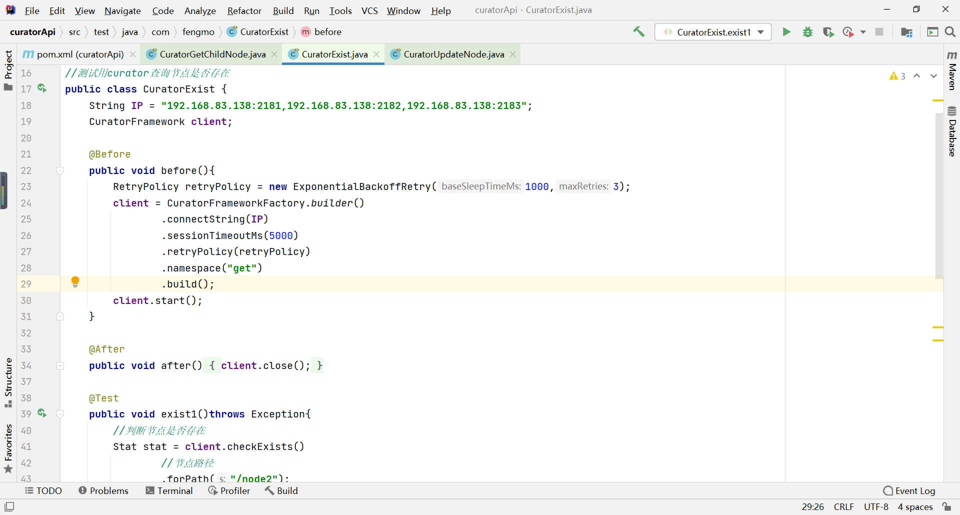Click the maxRetries parameter hint on line 23
The height and width of the screenshot is (515, 960).
tap(583, 186)
